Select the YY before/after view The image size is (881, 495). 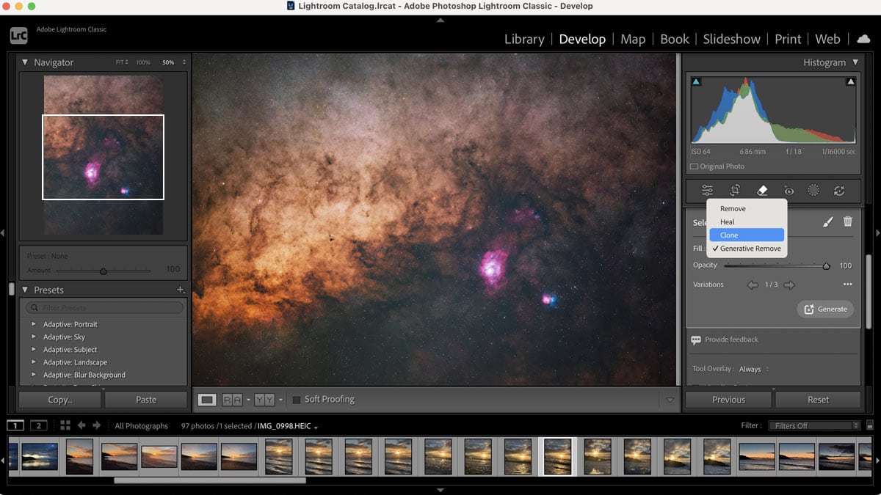pyautogui.click(x=264, y=400)
